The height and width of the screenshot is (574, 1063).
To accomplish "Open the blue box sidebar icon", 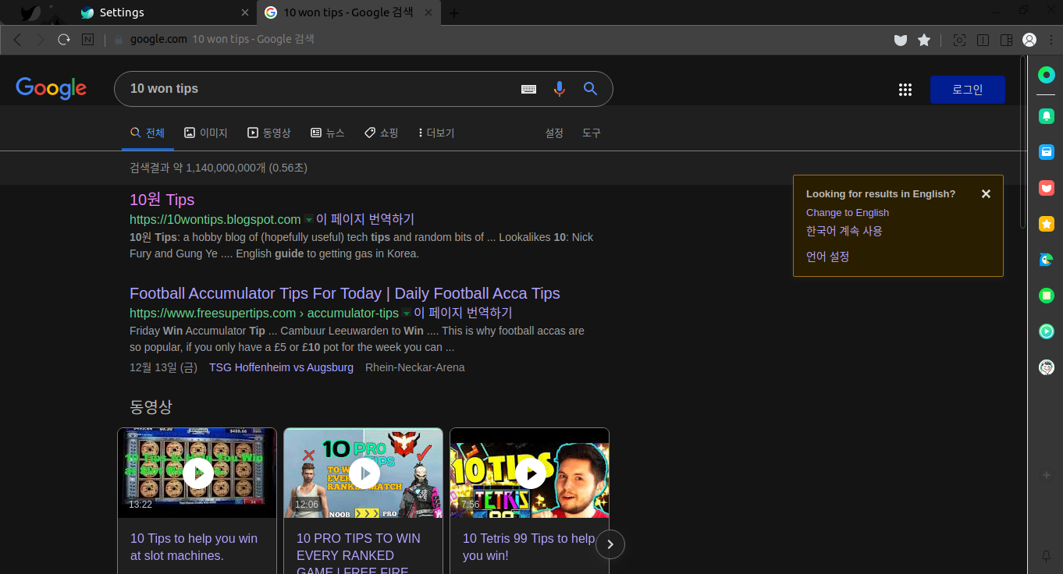I will [1047, 152].
